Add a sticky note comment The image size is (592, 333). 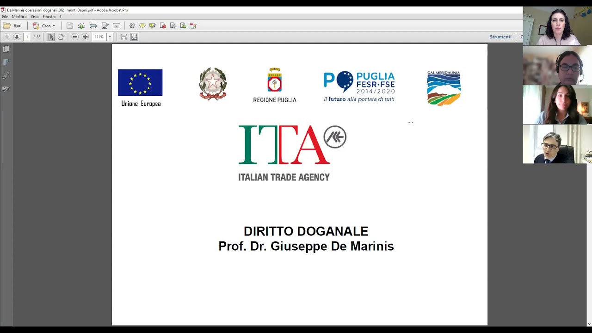142,26
